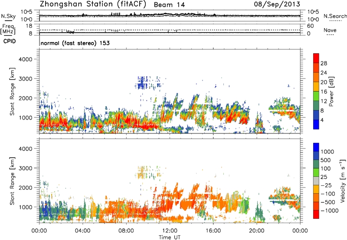Click the Beam 14 label

pyautogui.click(x=169, y=5)
